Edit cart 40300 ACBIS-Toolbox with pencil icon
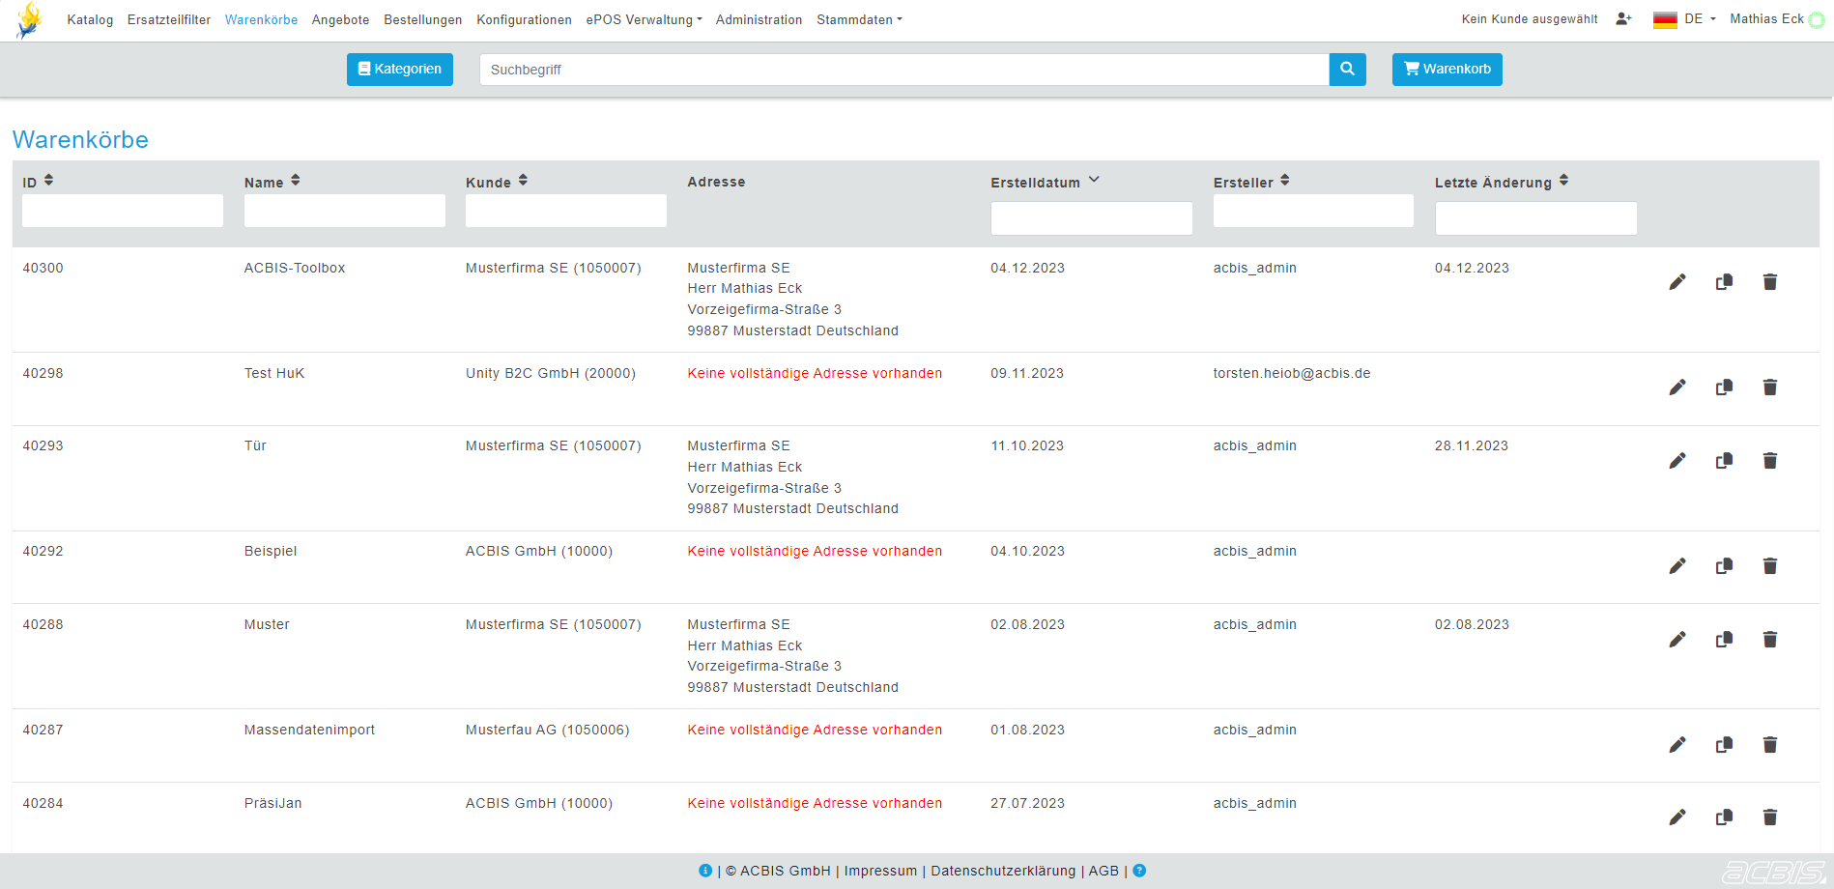Viewport: 1834px width, 889px height. (1677, 282)
